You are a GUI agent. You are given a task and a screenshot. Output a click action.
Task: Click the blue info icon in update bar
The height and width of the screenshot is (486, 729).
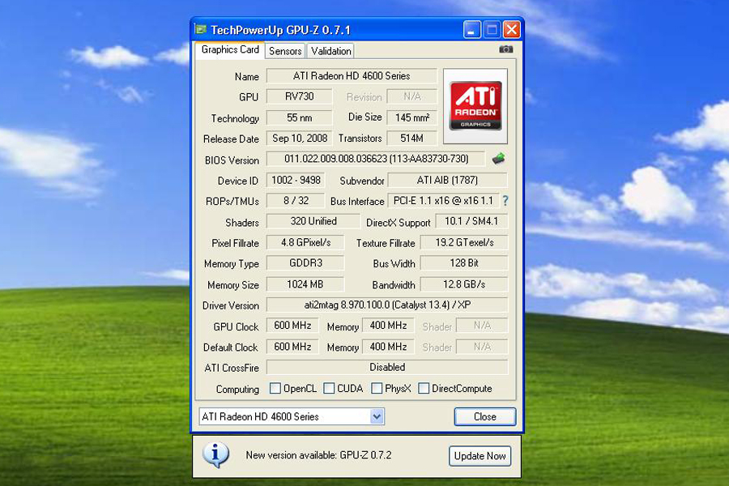coord(215,454)
